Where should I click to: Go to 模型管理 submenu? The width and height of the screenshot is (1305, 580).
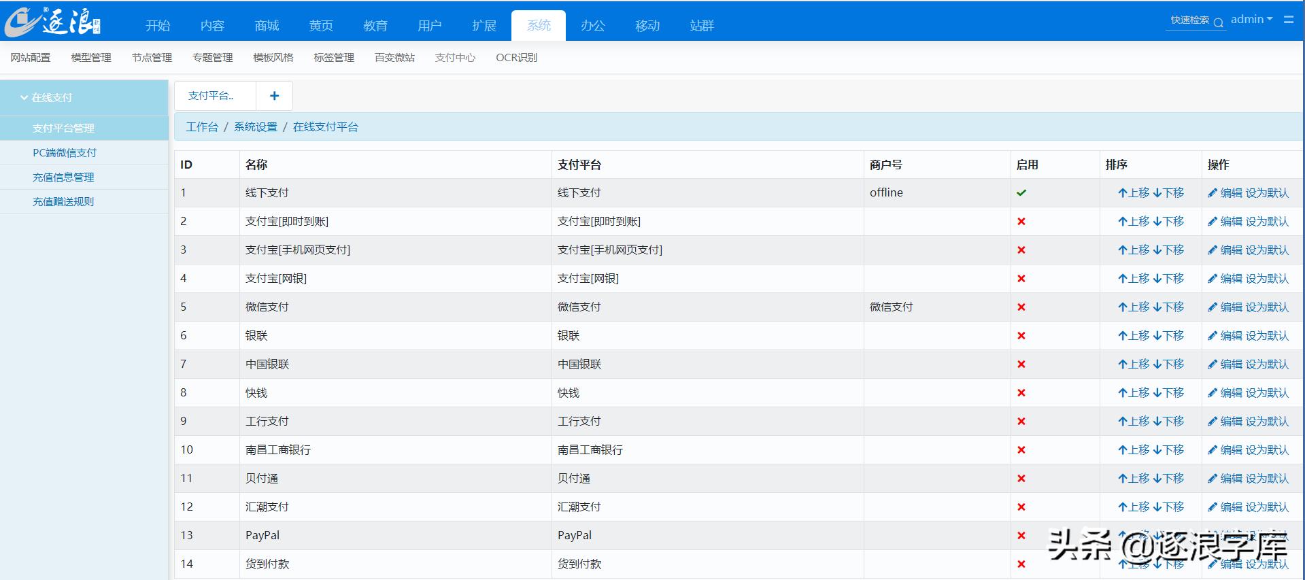click(x=91, y=58)
